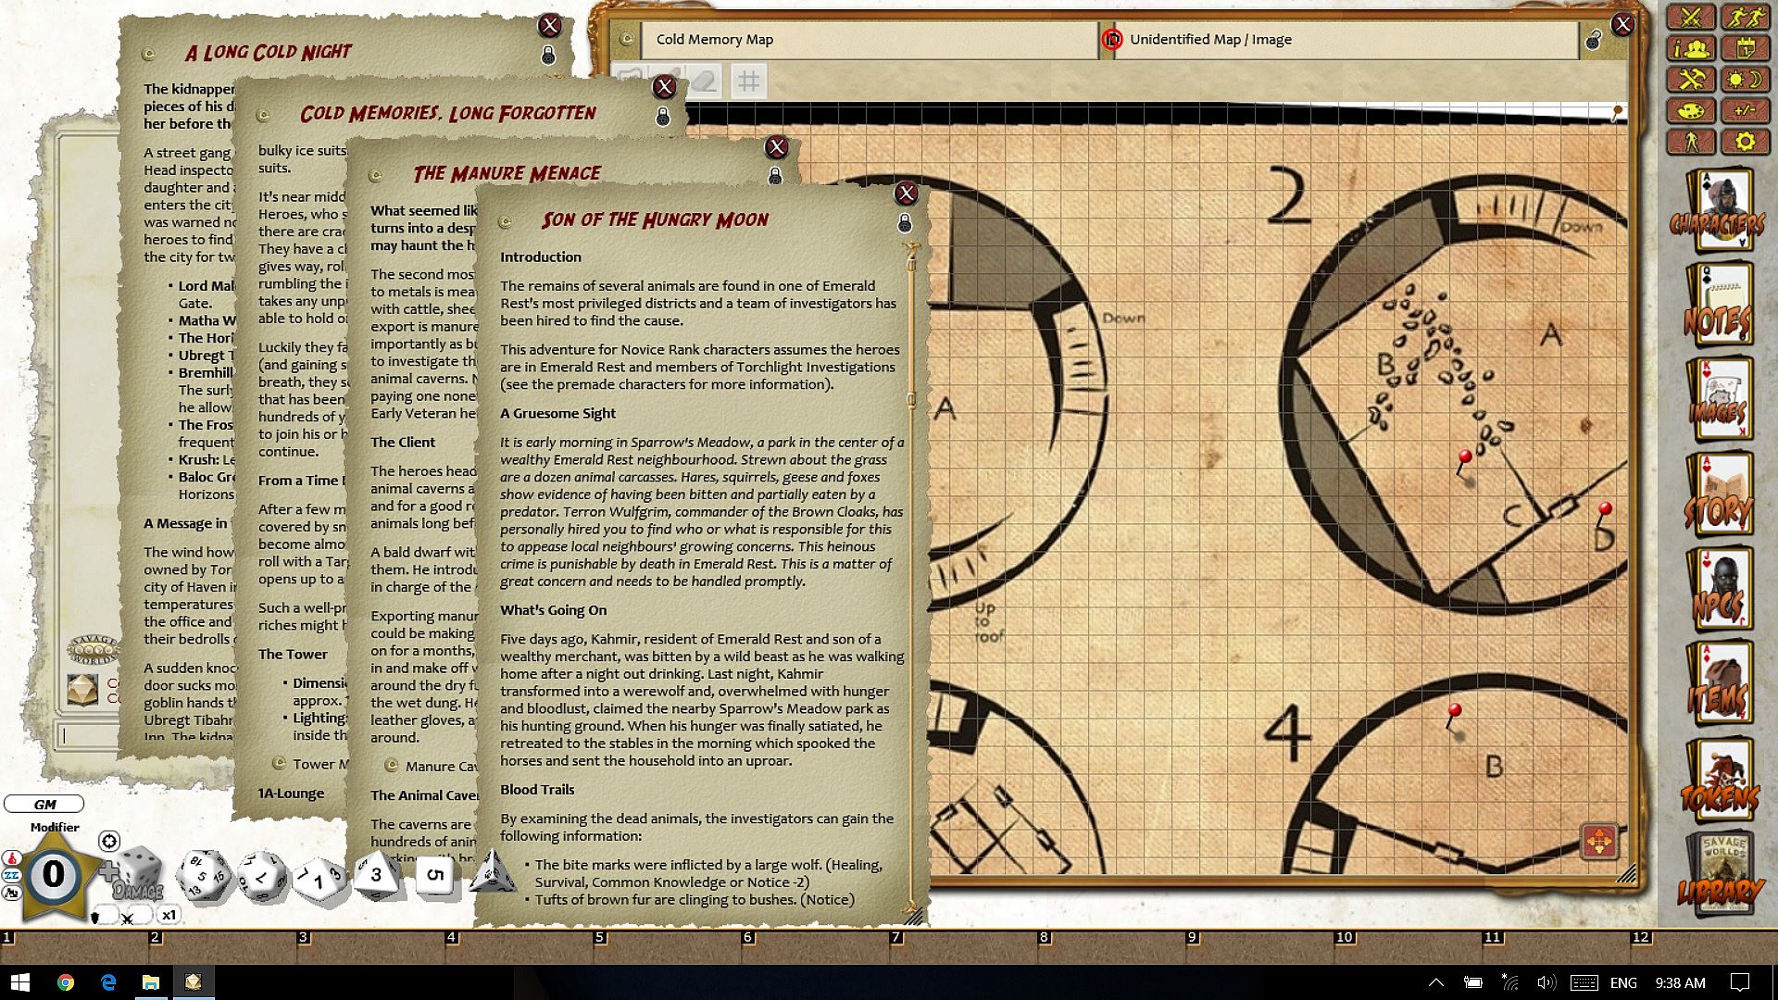The height and width of the screenshot is (1000, 1778).
Task: Open the Library sidebar card
Action: 1719,875
